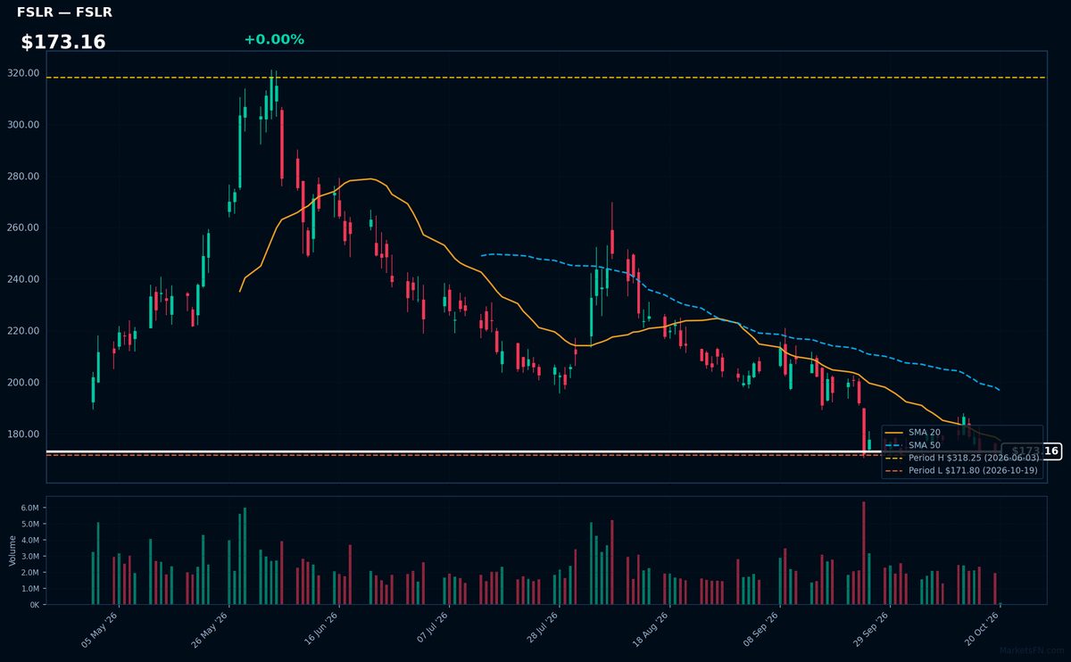Click the FSLR — FSLR chart title

click(x=64, y=12)
